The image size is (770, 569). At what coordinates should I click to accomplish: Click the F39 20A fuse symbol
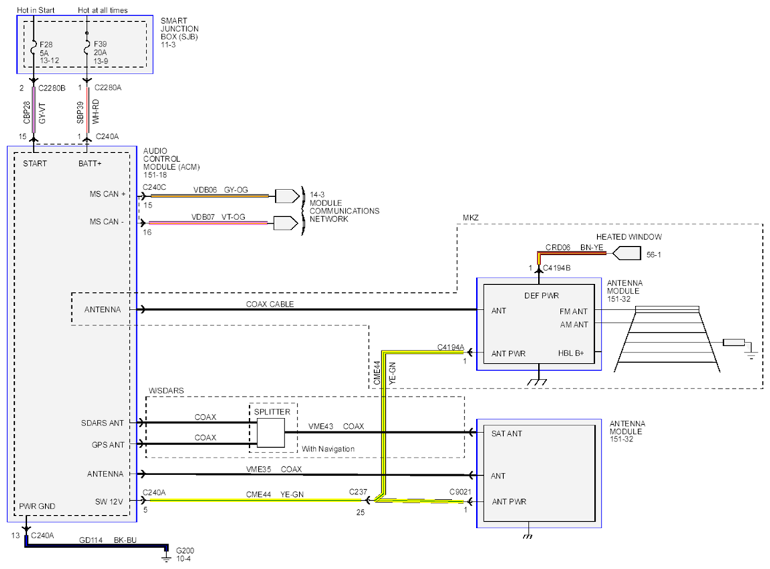click(87, 47)
